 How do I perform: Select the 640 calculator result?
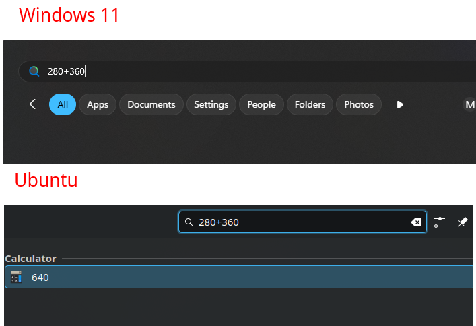tap(236, 277)
